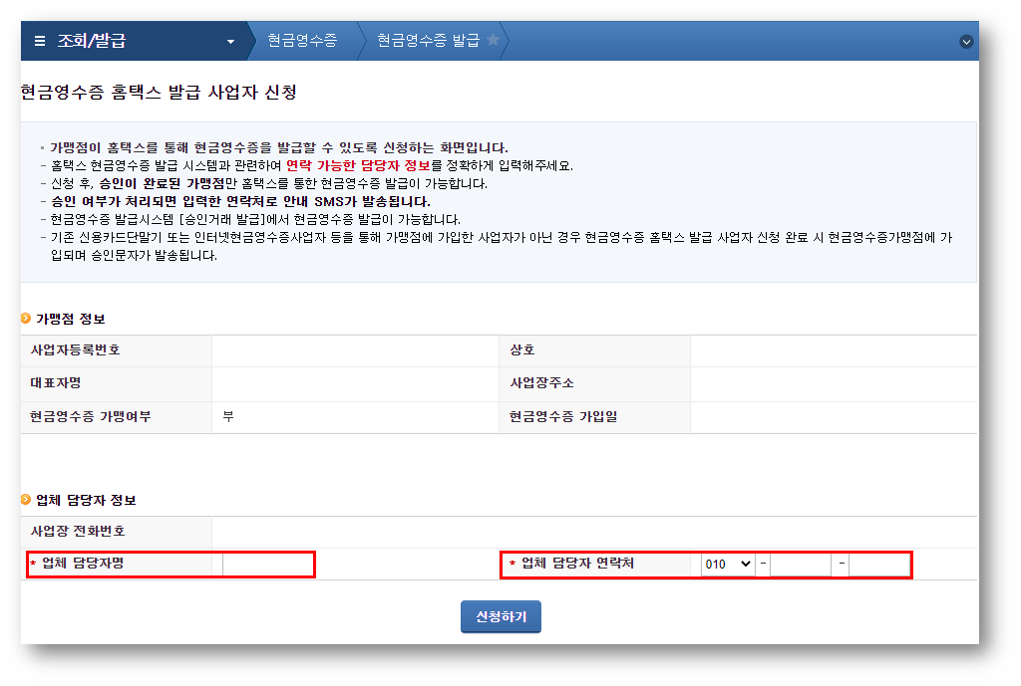Image resolution: width=1021 pixels, height=686 pixels.
Task: Focus the last phone number input field
Action: pos(879,564)
